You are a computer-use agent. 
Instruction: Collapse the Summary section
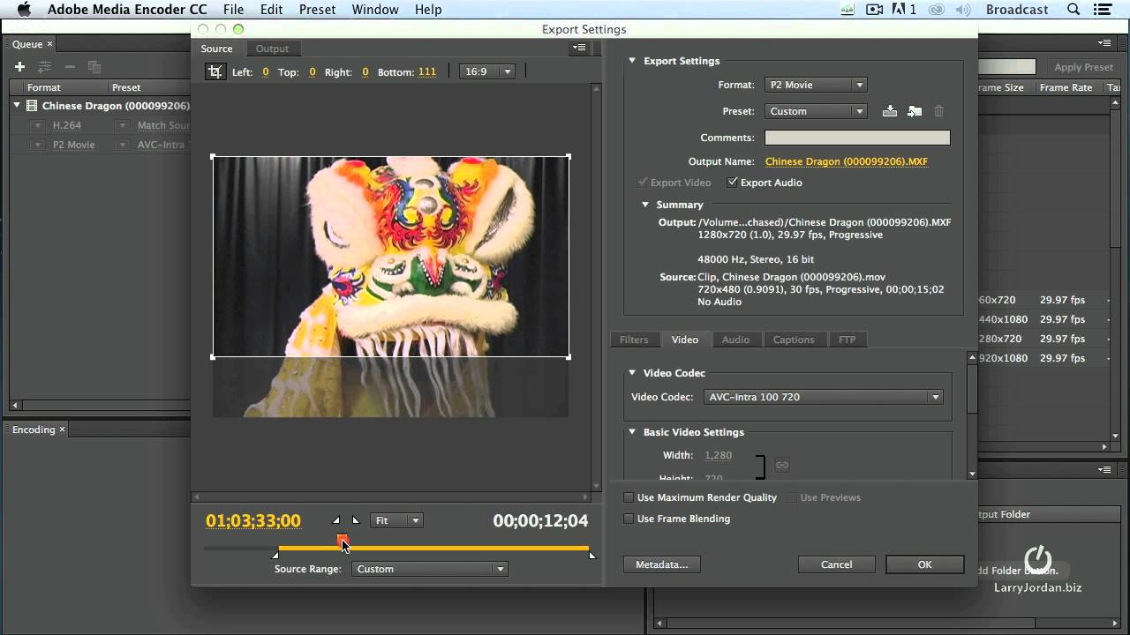[645, 204]
